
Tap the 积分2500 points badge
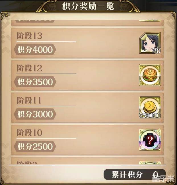(35, 146)
